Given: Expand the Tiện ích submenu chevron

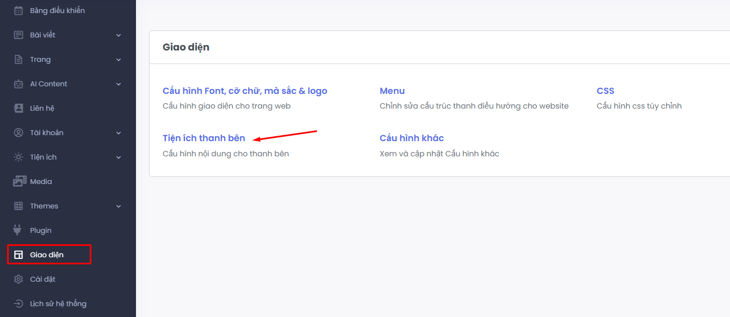Looking at the screenshot, I should pos(119,157).
